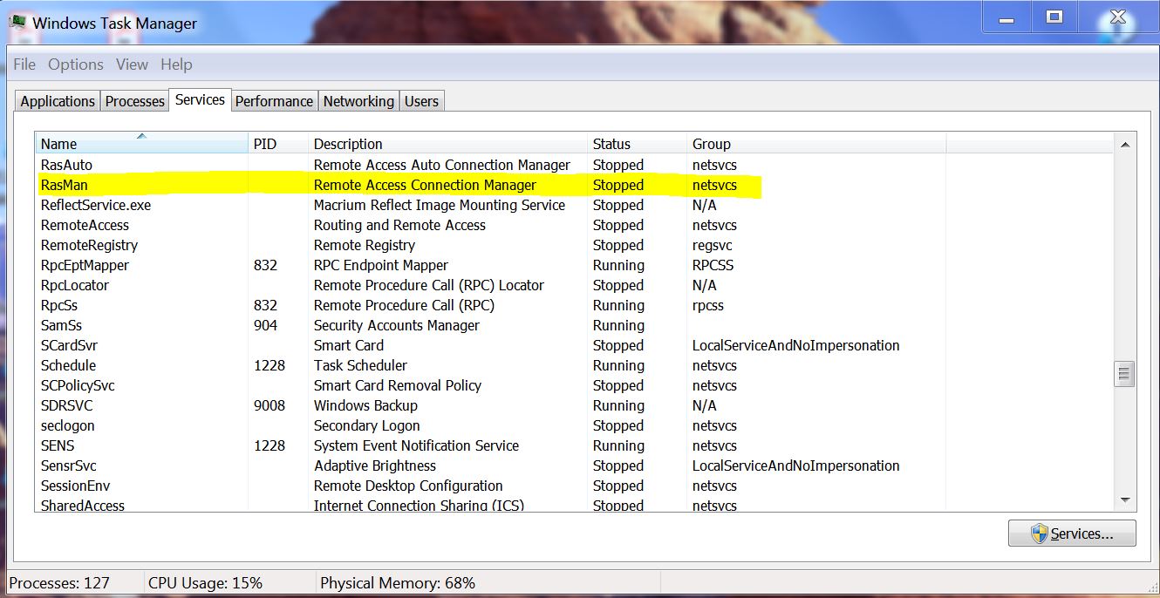Click the Secondary Logon description

[x=367, y=425]
